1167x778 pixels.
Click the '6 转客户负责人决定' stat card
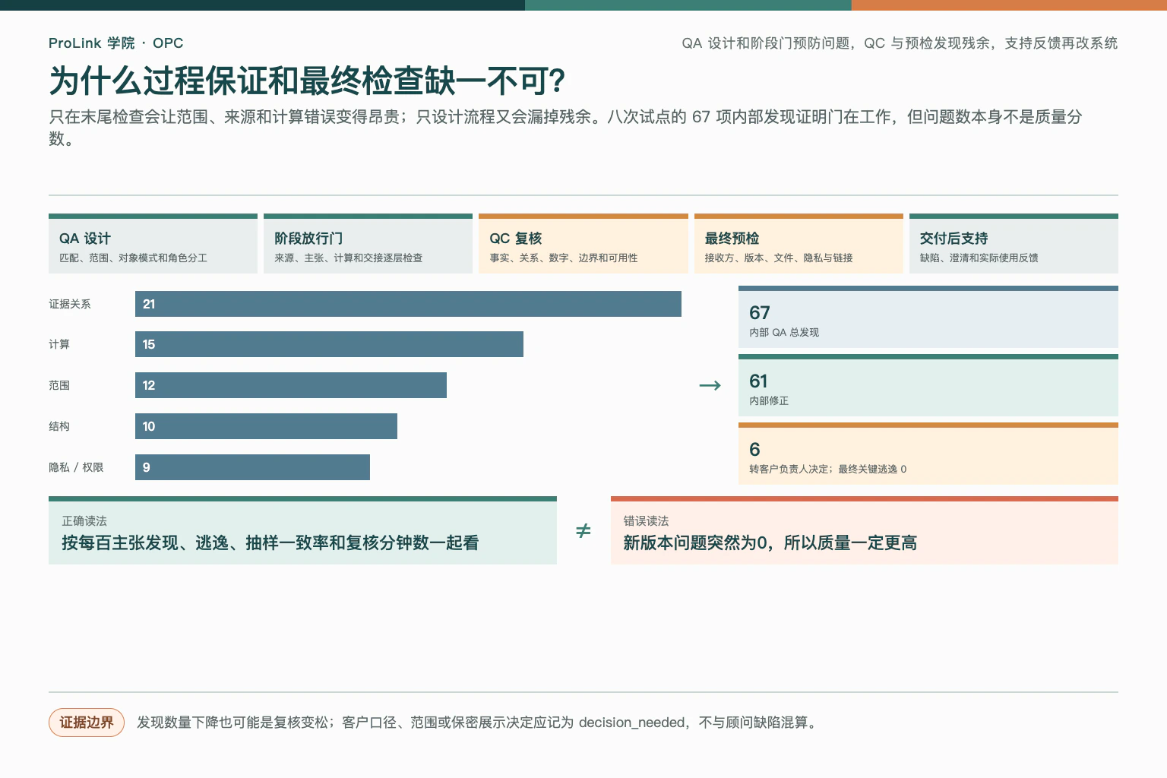point(928,454)
